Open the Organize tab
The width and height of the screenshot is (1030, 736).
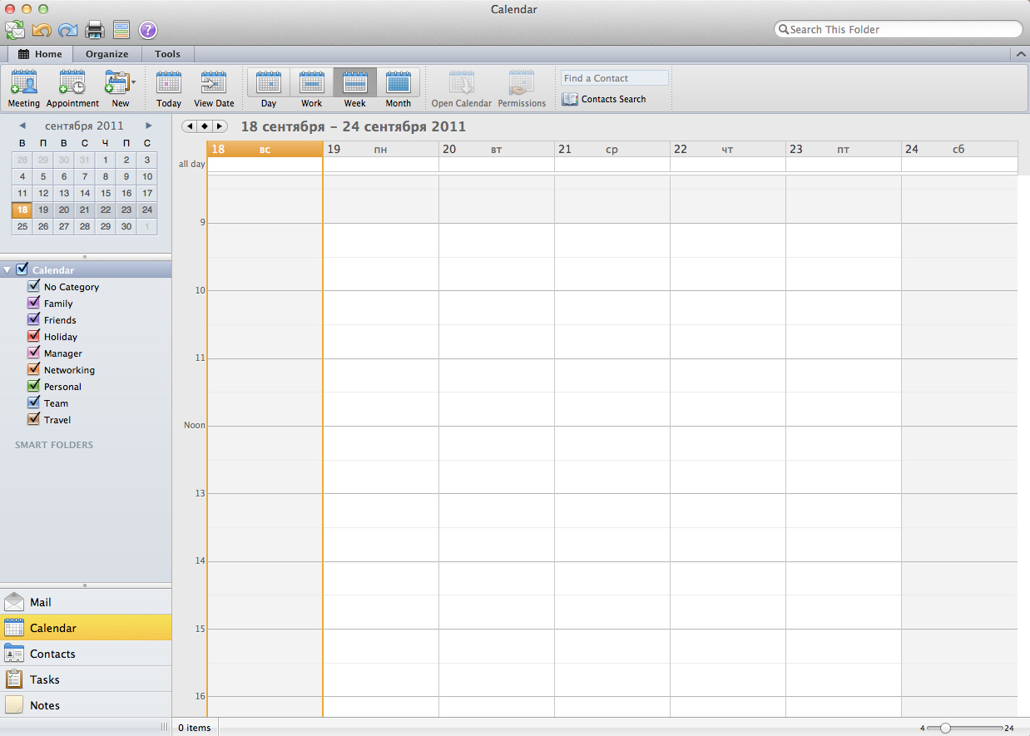click(x=106, y=54)
